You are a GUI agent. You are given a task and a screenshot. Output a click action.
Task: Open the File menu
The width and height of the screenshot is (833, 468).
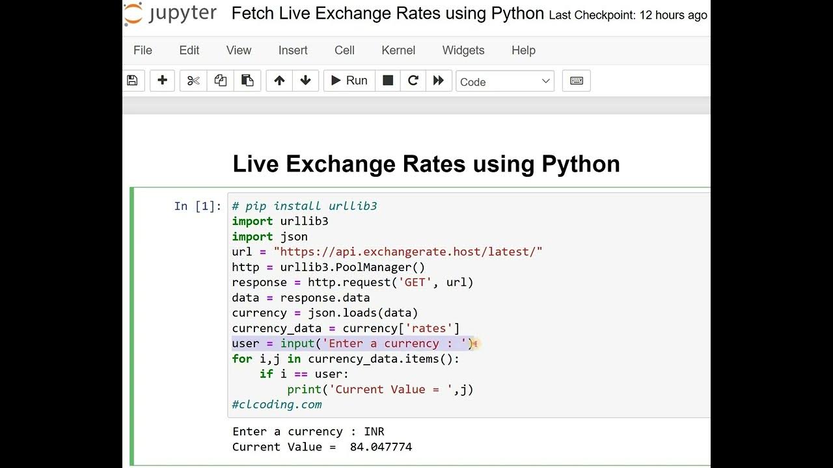coord(143,50)
